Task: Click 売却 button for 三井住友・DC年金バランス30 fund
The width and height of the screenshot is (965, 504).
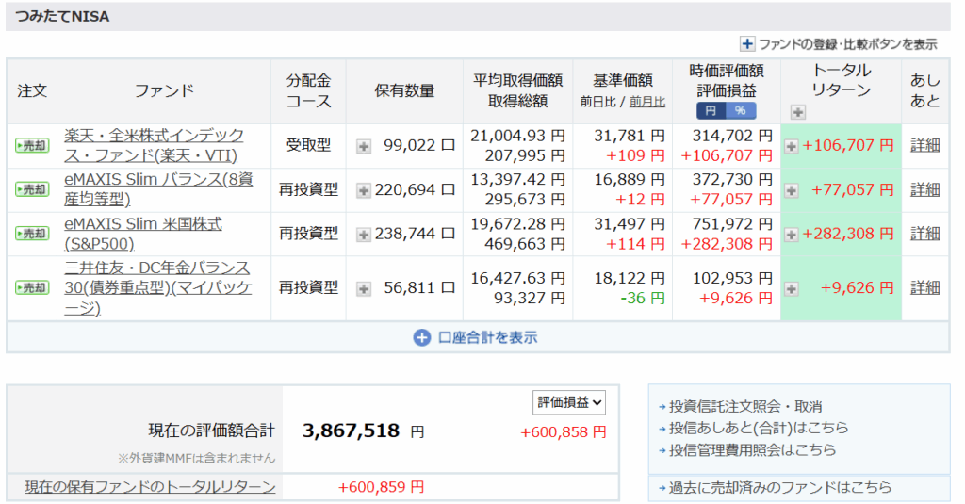Action: click(32, 287)
